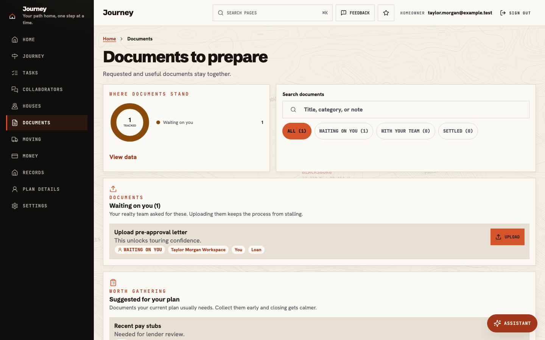Filter by With Your Team (0)
The width and height of the screenshot is (545, 340).
coord(406,131)
